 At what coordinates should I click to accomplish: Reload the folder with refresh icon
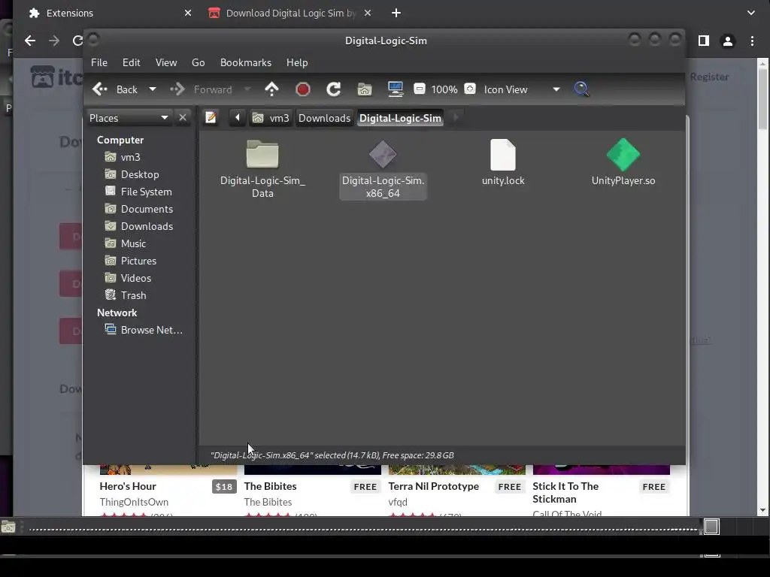pos(334,89)
